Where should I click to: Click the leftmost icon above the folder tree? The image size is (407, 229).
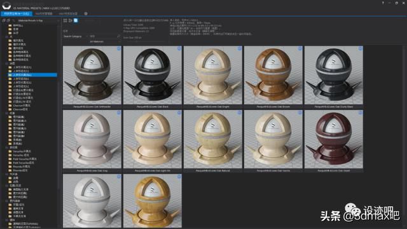[x=4, y=20]
